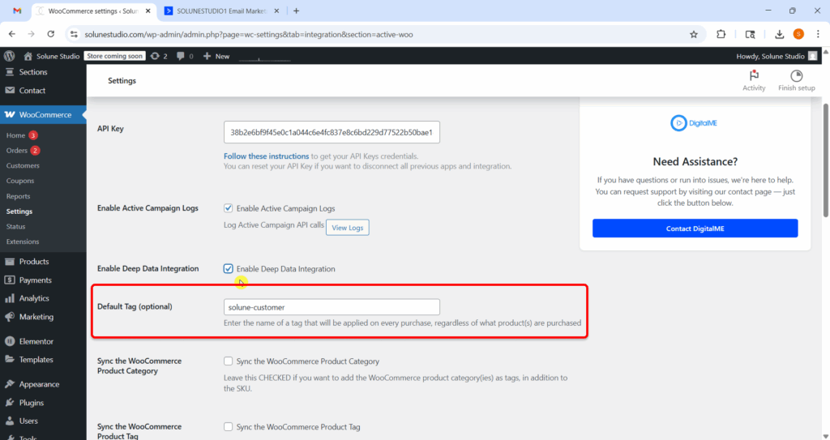Open the Follow these instructions link
Screen dimensions: 830x440
click(x=266, y=156)
